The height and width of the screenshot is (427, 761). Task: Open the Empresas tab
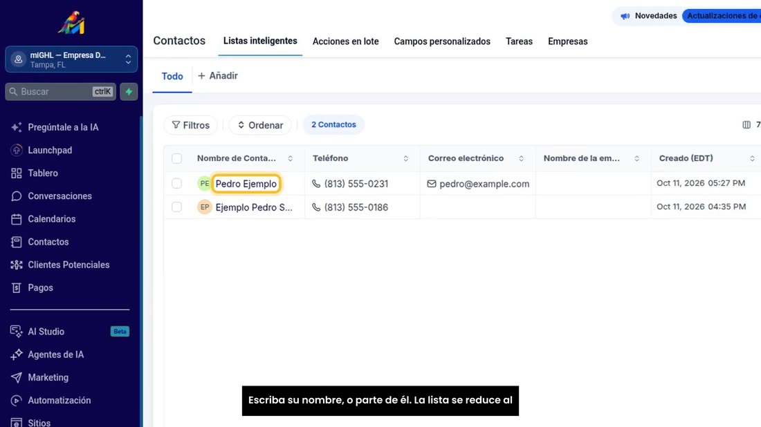(568, 41)
